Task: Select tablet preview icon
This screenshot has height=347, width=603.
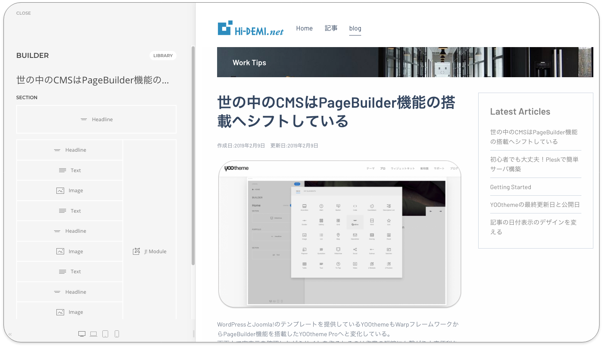Action: point(105,334)
